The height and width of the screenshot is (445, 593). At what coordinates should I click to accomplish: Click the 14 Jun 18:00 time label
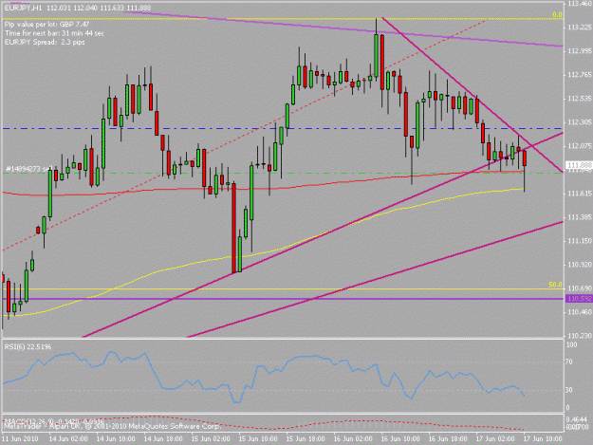[163, 439]
